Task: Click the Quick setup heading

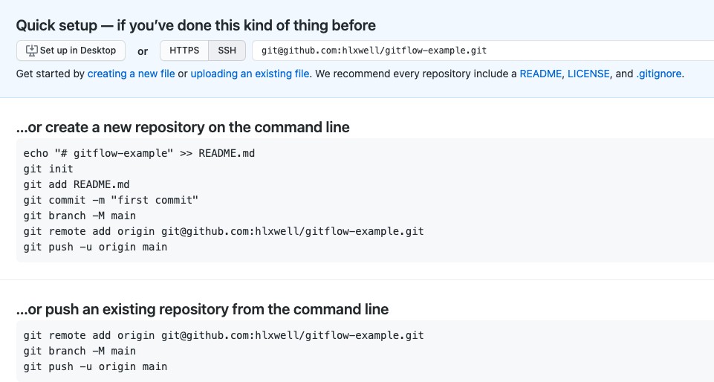Action: (195, 25)
